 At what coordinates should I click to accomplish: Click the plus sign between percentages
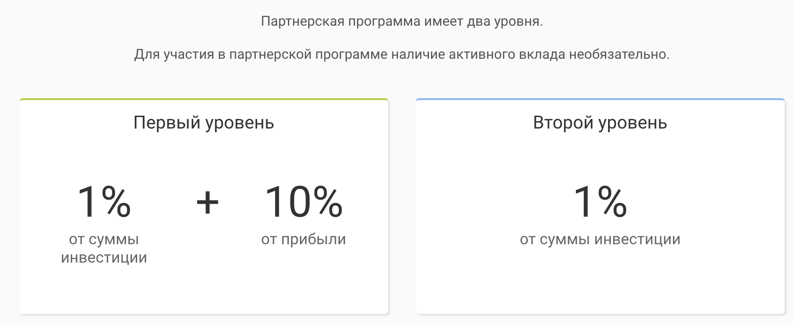click(207, 202)
